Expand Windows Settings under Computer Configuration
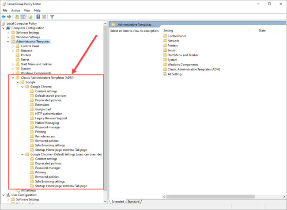Screen dimensions: 287x210 coord(8,37)
